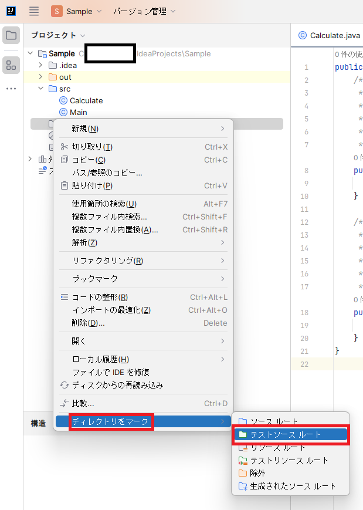Open the ローカル履歴(H) submenu

[143, 359]
